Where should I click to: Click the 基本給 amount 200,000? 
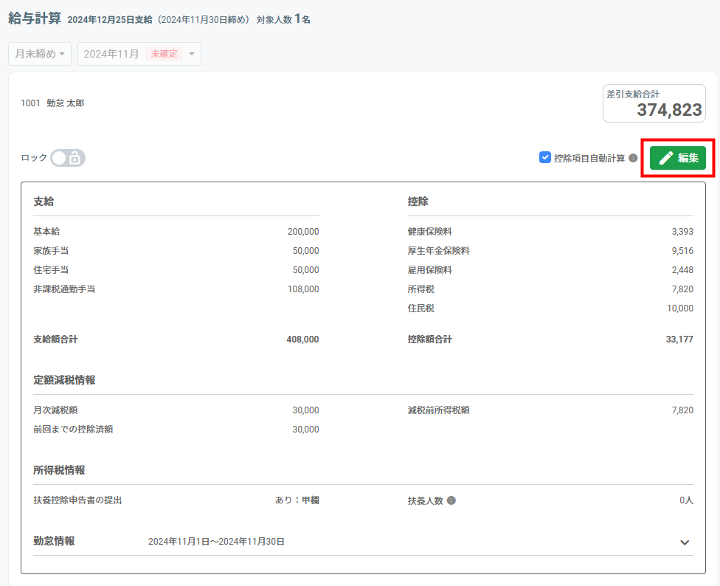(x=303, y=232)
